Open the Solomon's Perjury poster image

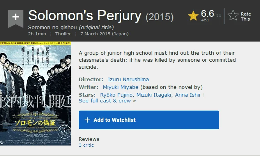click(35, 94)
